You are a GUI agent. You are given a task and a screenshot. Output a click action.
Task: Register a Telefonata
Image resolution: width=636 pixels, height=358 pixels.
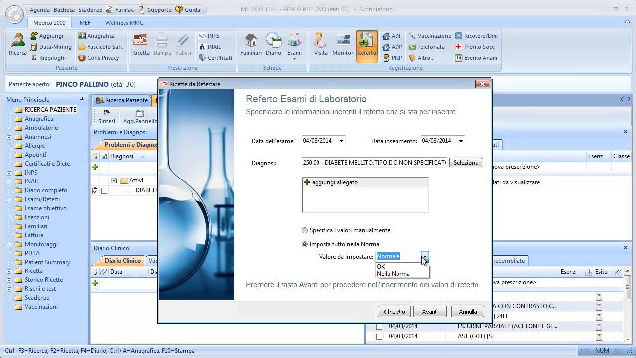click(x=426, y=47)
